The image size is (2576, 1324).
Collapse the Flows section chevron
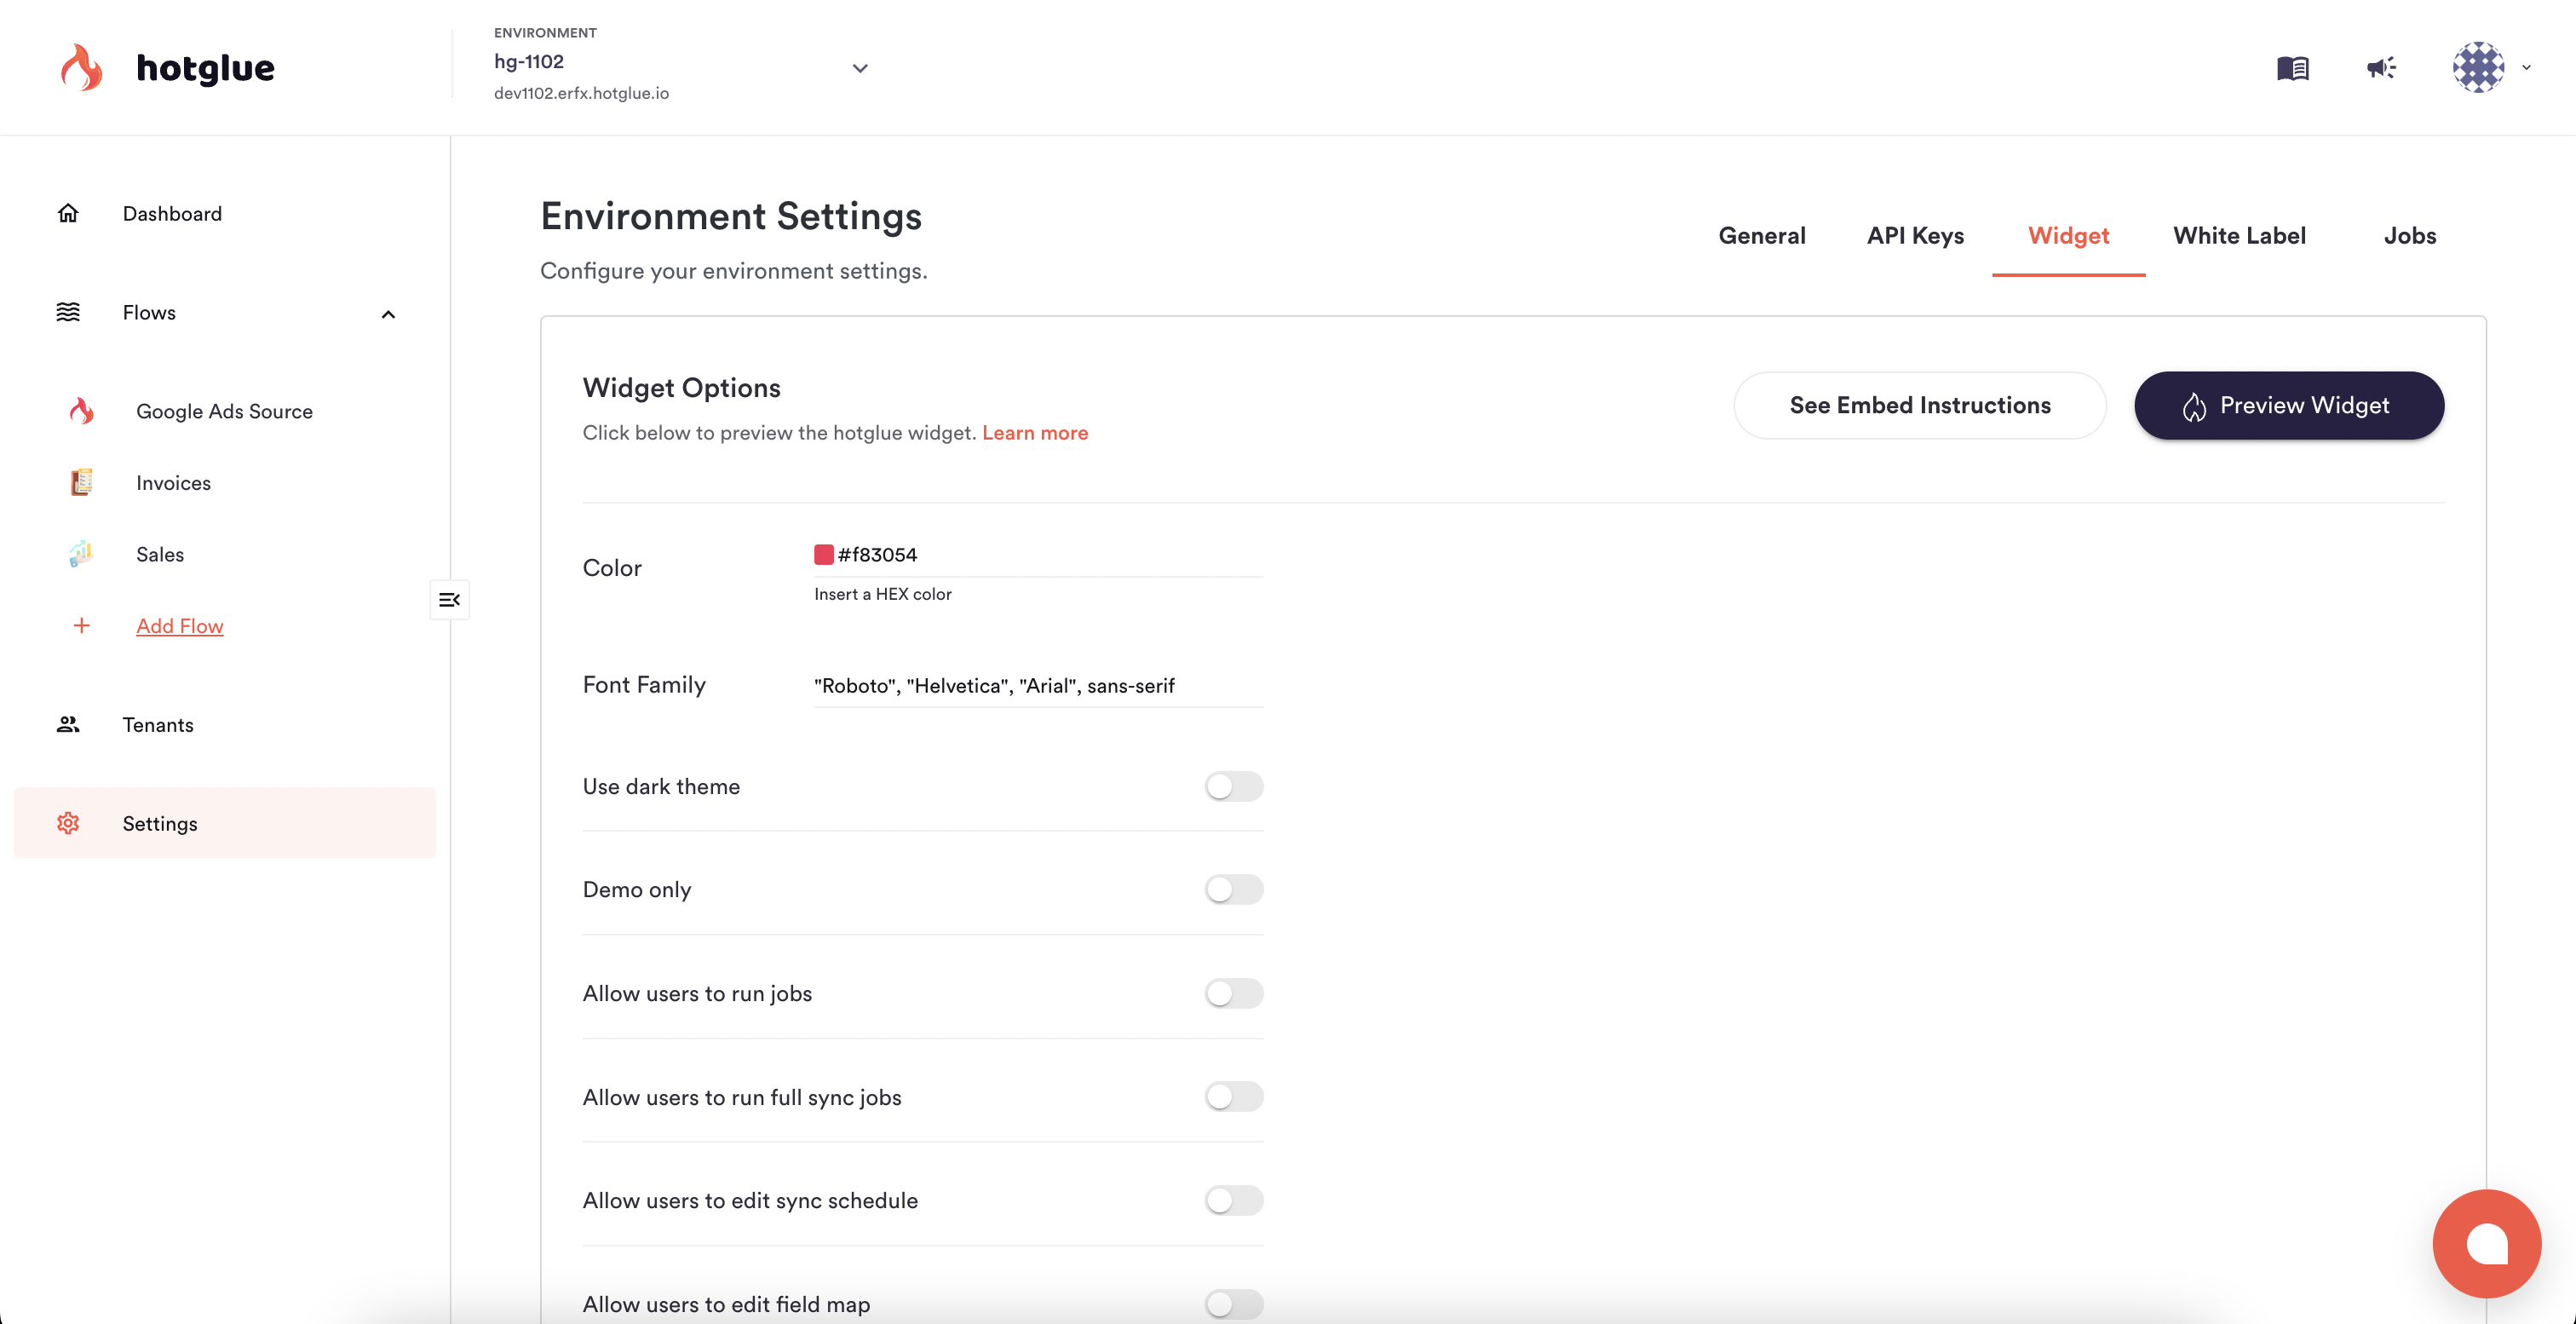point(388,314)
